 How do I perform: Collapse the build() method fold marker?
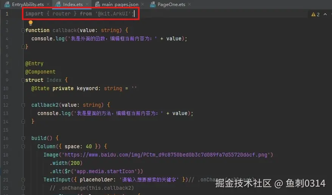click(23, 138)
